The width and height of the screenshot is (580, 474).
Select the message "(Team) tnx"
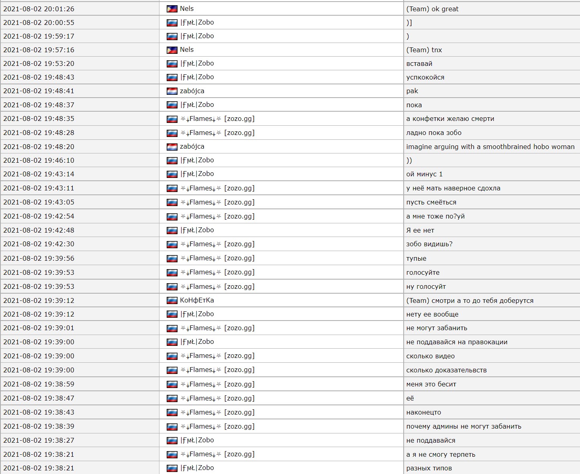click(x=424, y=50)
